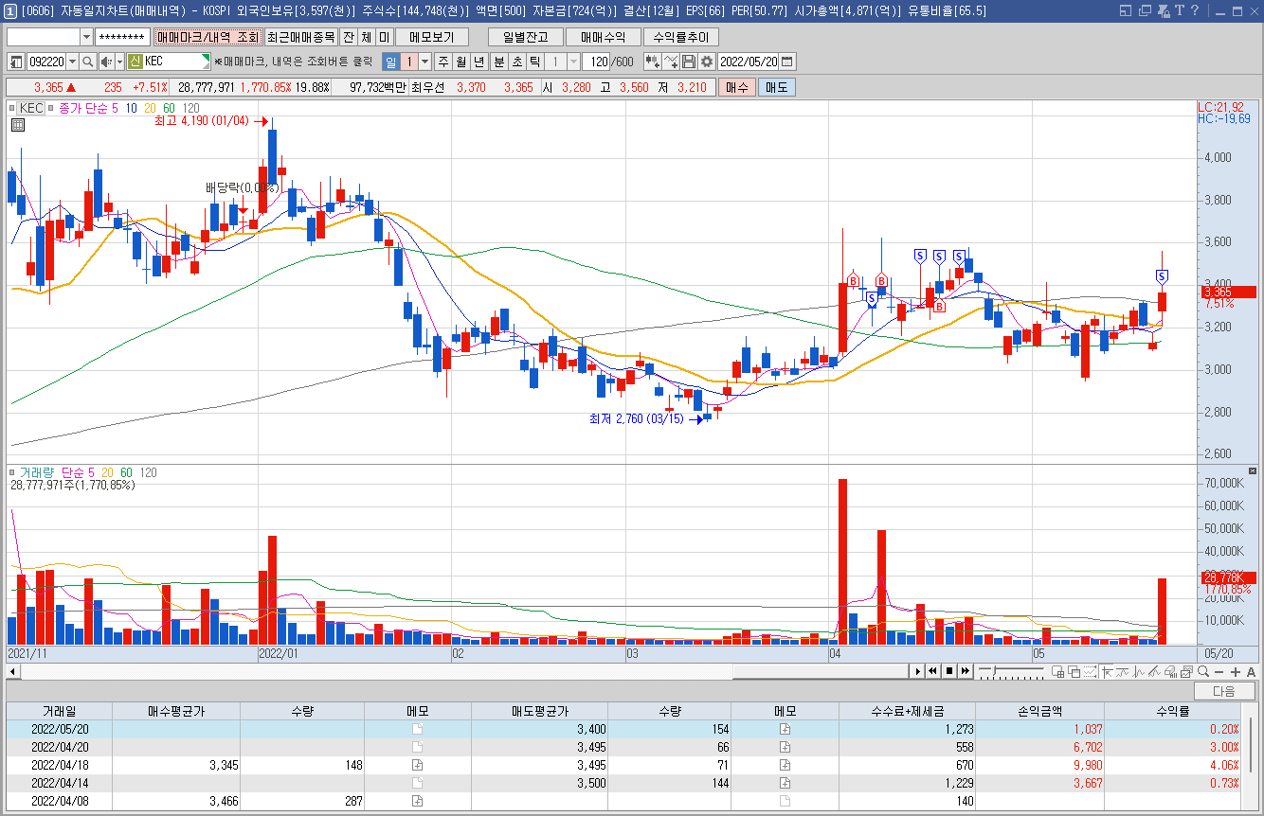Click the chart horizontal scrollbar thumb
This screenshot has width=1264, height=816.
pyautogui.click(x=820, y=671)
